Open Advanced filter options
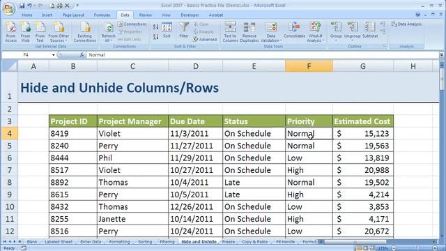Viewport: 446px width, 251px height. point(205,40)
